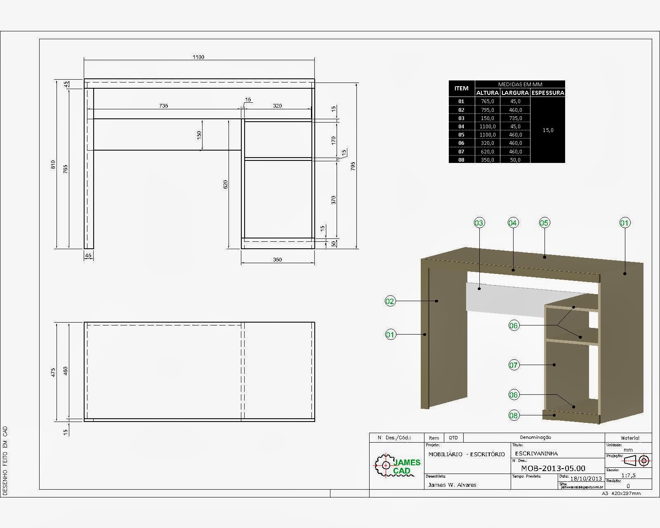Select balloon 02 left of desk render
660x528 pixels.
(390, 301)
